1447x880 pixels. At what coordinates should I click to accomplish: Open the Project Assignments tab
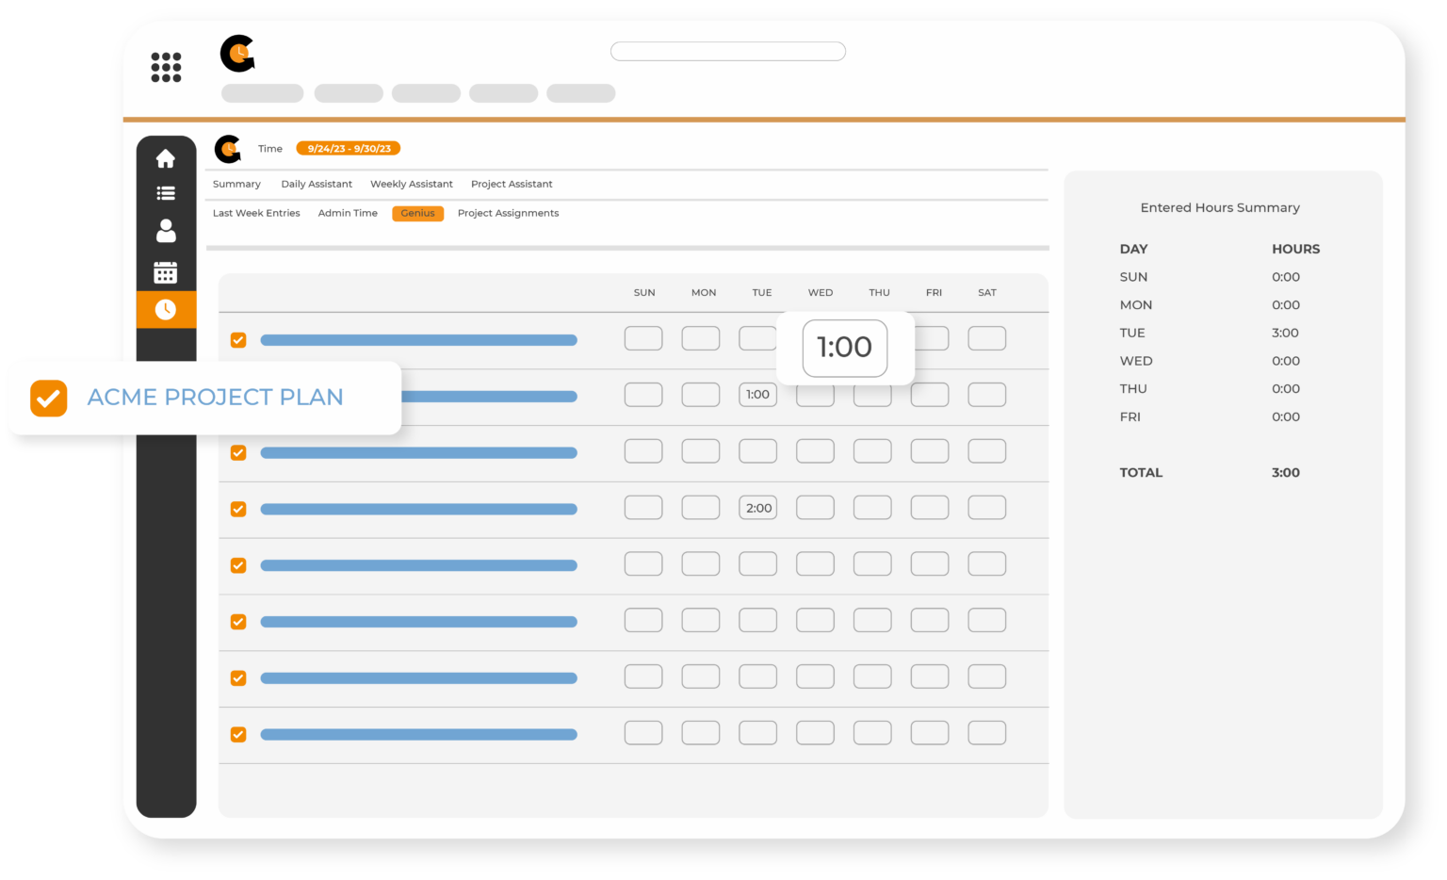(508, 213)
